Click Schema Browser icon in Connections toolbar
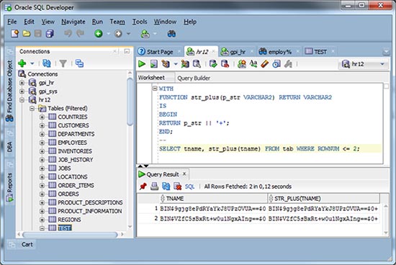 [x=79, y=63]
